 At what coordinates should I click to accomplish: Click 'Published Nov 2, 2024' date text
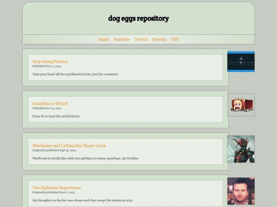click(47, 66)
